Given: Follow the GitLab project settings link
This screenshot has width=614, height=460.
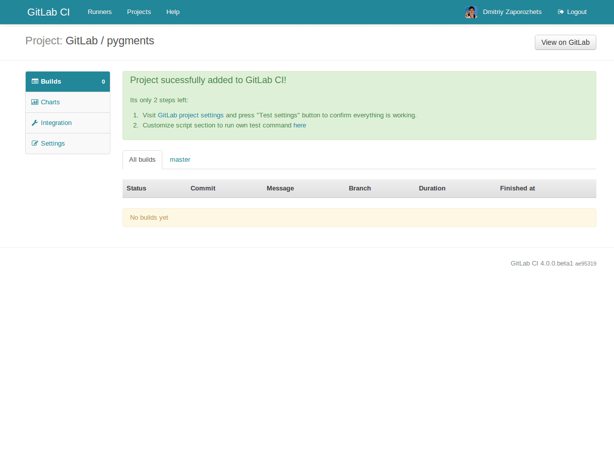Looking at the screenshot, I should [191, 115].
